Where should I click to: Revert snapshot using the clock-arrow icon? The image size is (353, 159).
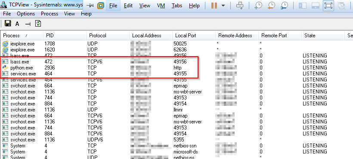[x=272, y=6]
